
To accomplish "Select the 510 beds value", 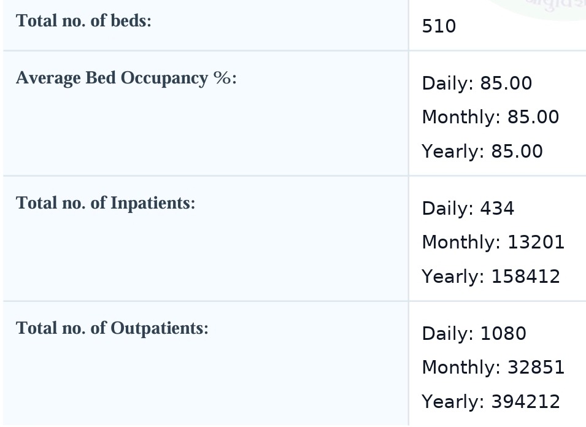I will pyautogui.click(x=439, y=26).
